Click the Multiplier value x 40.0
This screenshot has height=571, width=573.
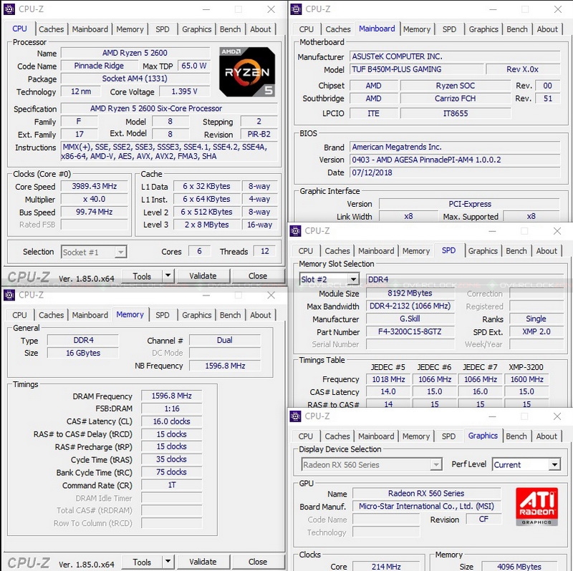point(95,199)
